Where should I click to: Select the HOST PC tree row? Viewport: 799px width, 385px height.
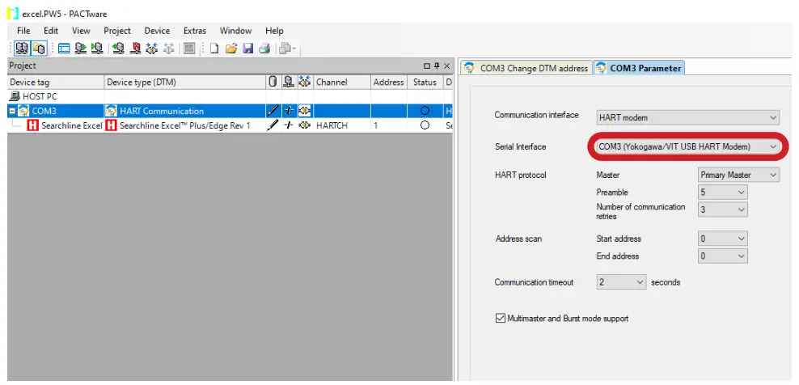pyautogui.click(x=230, y=96)
